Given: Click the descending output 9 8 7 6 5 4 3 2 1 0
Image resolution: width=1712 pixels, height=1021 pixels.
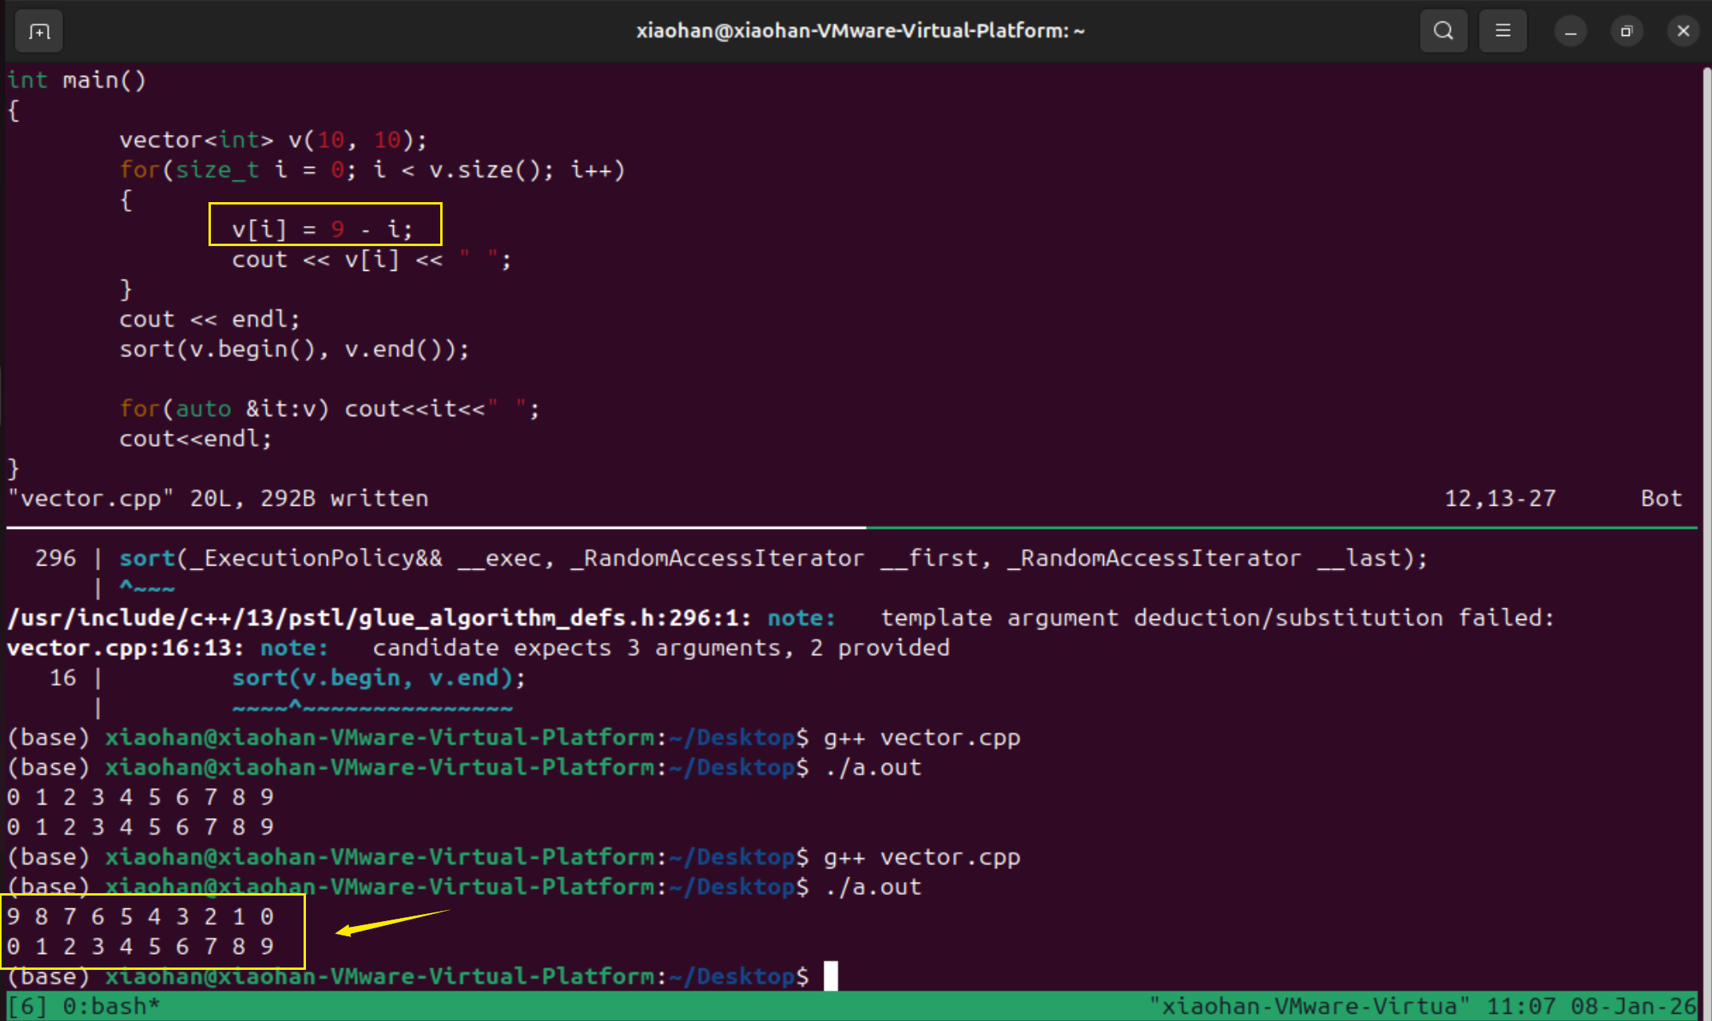Looking at the screenshot, I should point(141,916).
